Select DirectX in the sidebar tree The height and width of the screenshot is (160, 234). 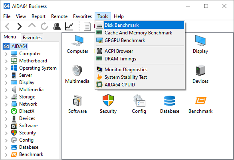[x=23, y=111]
